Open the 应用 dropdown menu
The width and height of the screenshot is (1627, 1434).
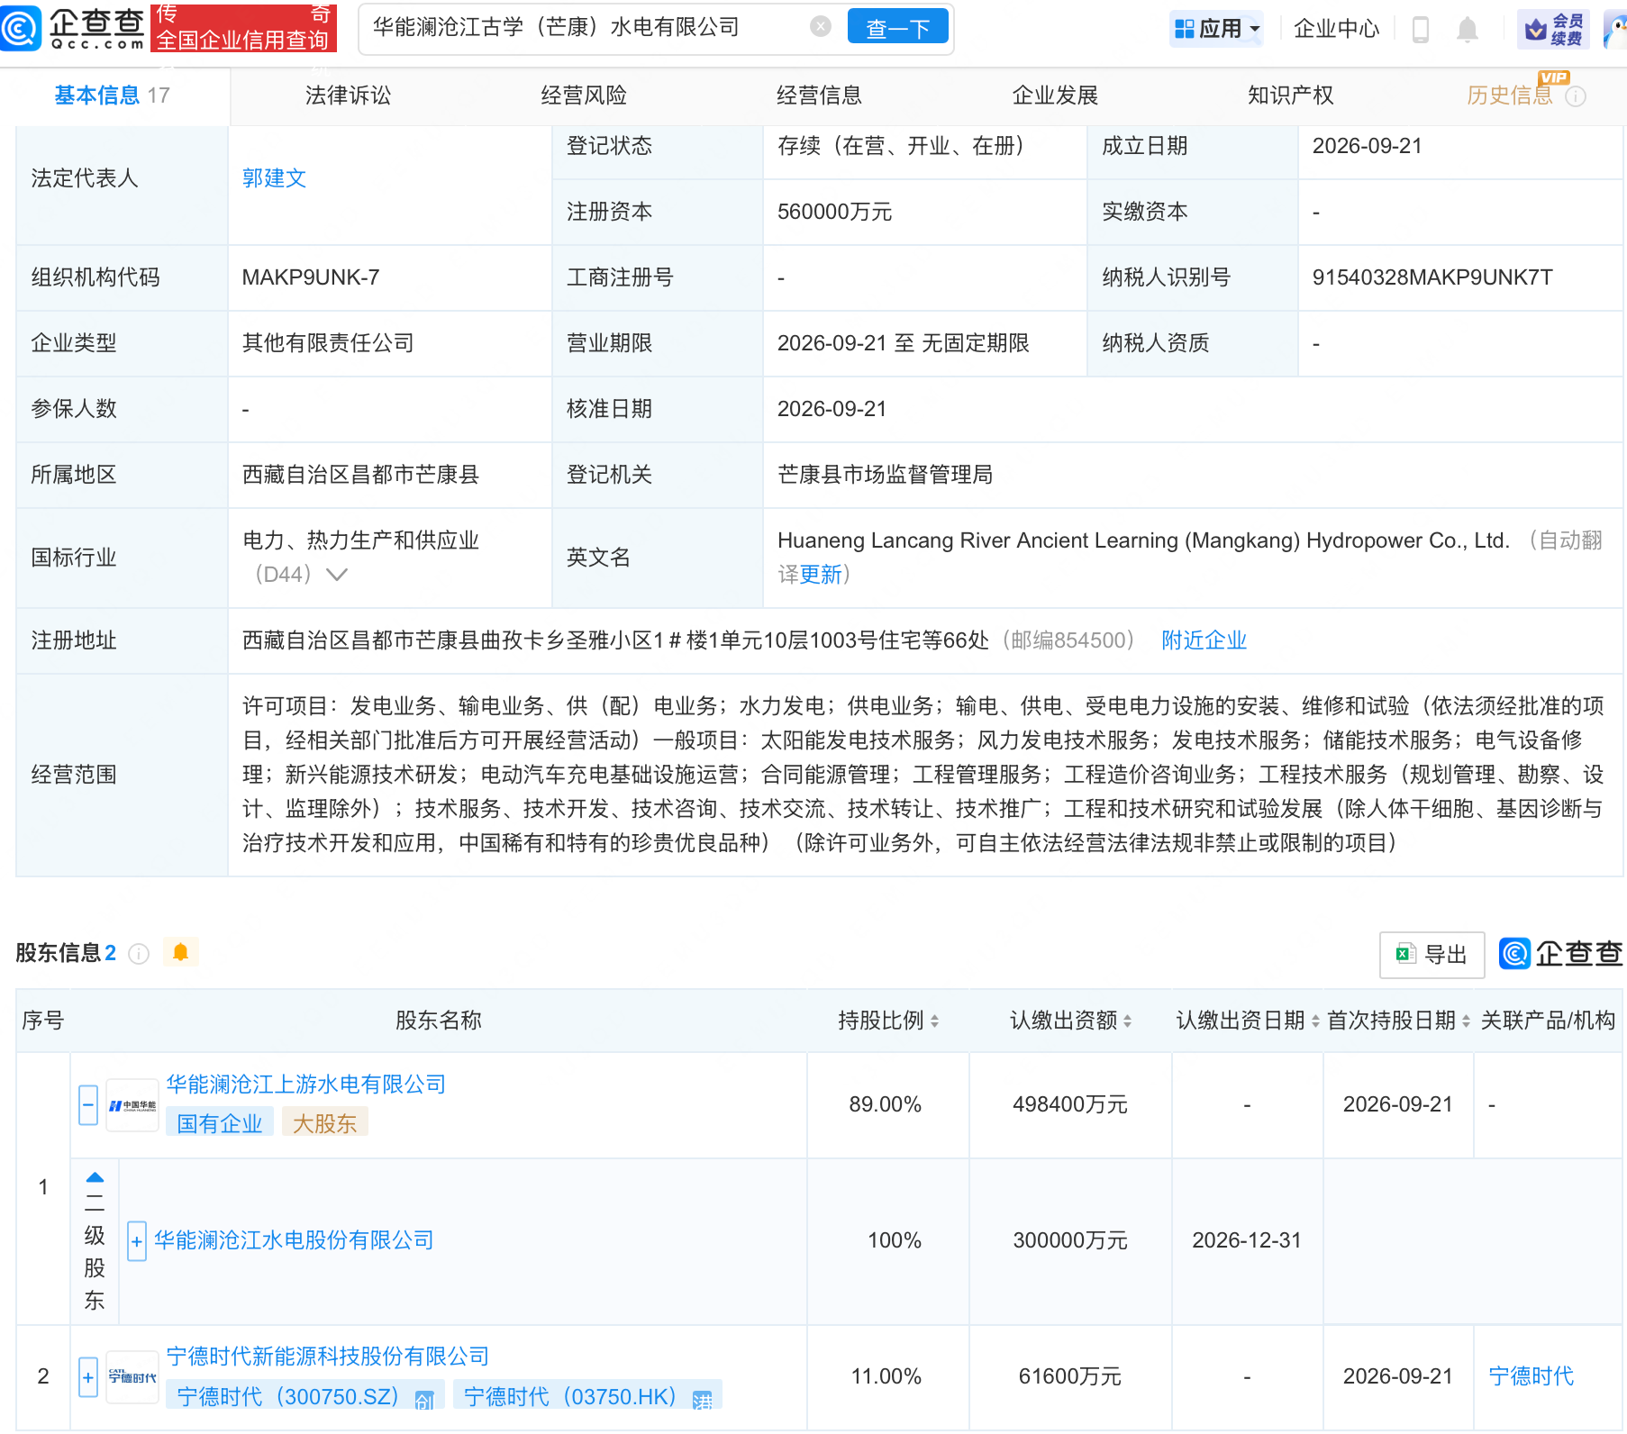pos(1218,29)
